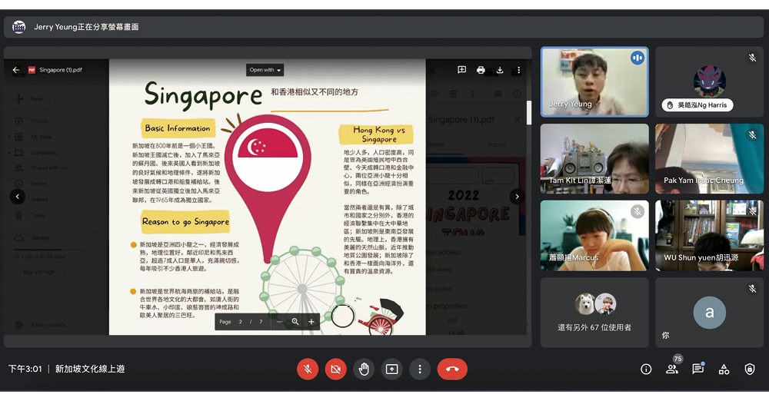This screenshot has height=401, width=769.
Task: Expand the Open with dropdown
Action: (x=265, y=70)
